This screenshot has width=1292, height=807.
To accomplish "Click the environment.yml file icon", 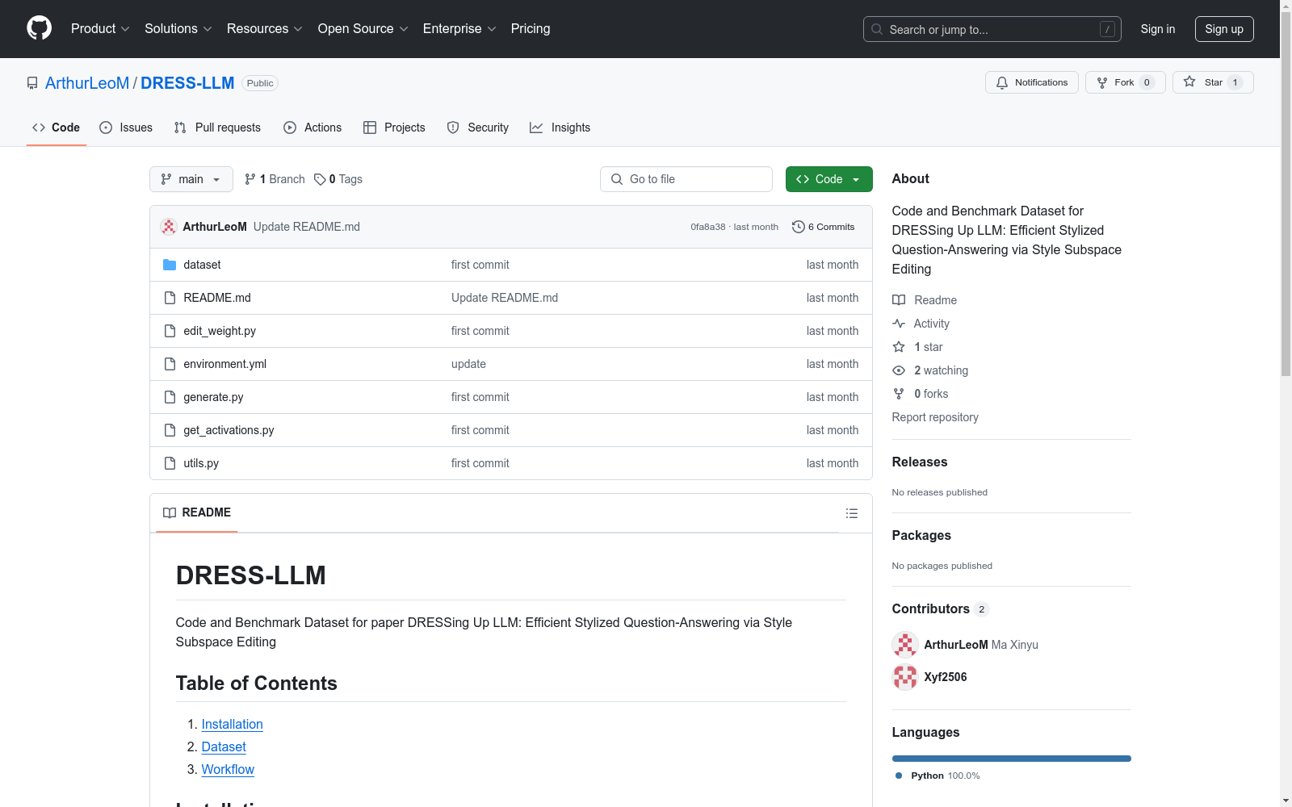I will 170,364.
